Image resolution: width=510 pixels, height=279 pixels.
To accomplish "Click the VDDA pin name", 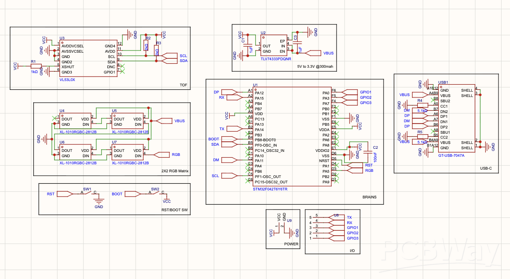I will (324, 130).
